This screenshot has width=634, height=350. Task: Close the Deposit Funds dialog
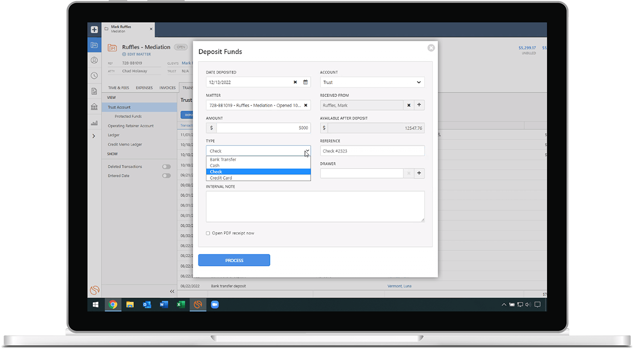(431, 48)
